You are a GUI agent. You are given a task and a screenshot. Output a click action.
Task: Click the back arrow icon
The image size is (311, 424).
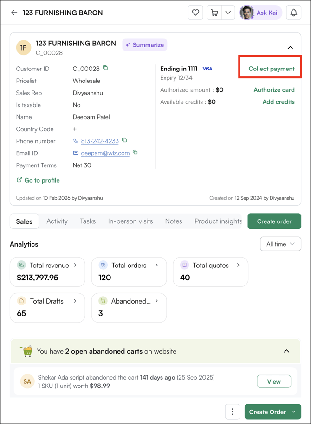(x=14, y=13)
